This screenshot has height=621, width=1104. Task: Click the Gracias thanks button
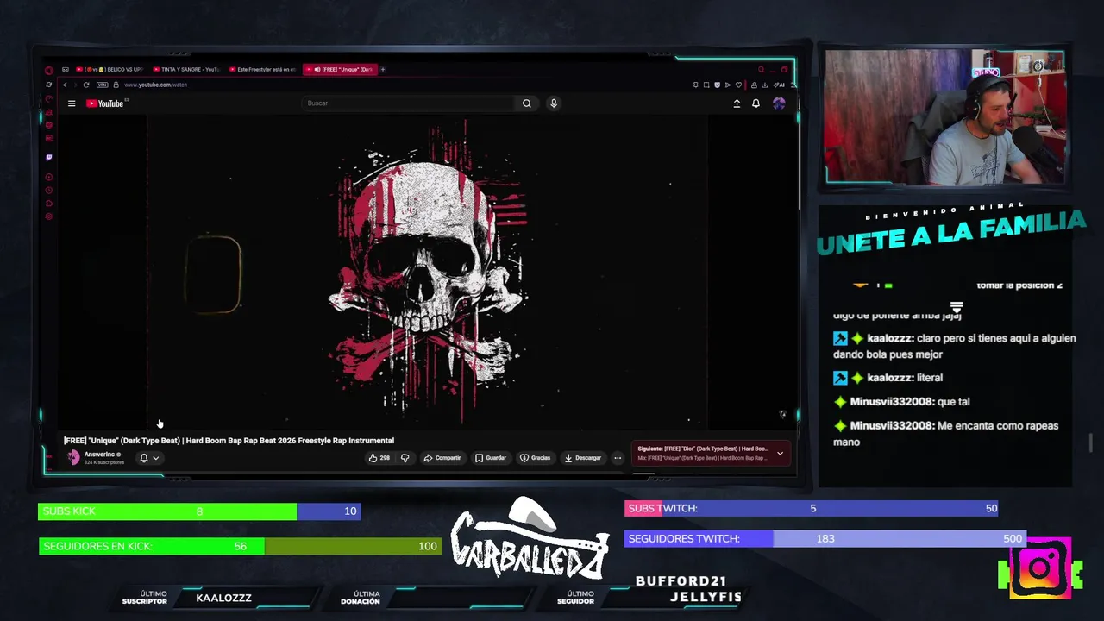(x=535, y=458)
